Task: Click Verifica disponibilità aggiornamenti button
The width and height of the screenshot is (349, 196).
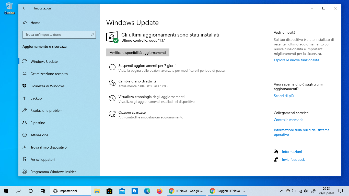Action: [x=138, y=53]
